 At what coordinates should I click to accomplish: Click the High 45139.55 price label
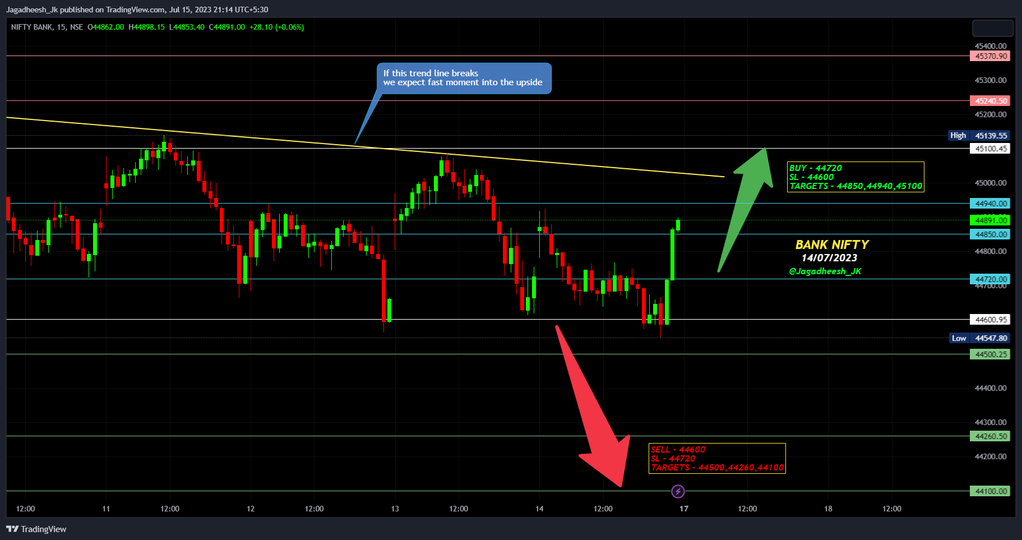(x=979, y=136)
